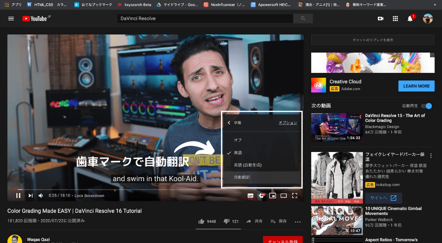This screenshot has height=243, width=442.
Task: Click the Look Breakdown chapter label
Action: point(89,196)
